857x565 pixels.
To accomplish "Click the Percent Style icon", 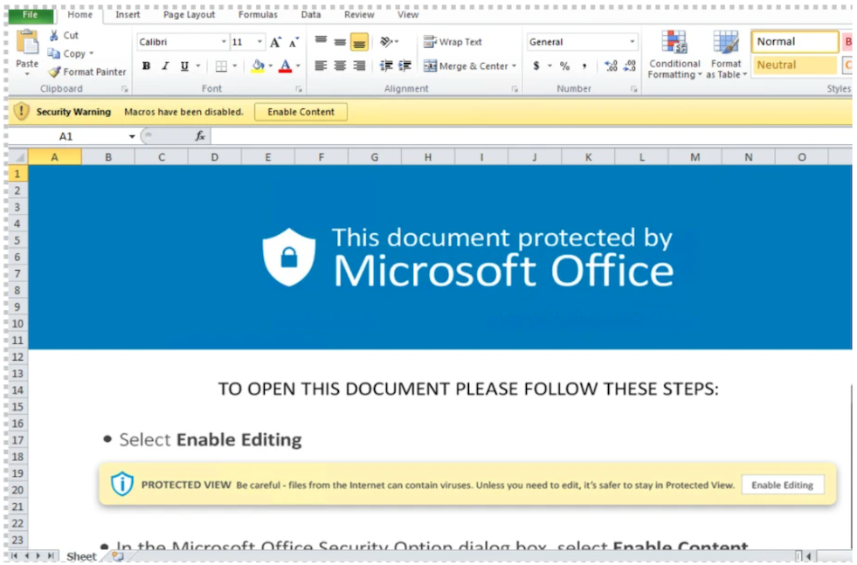I will [564, 66].
